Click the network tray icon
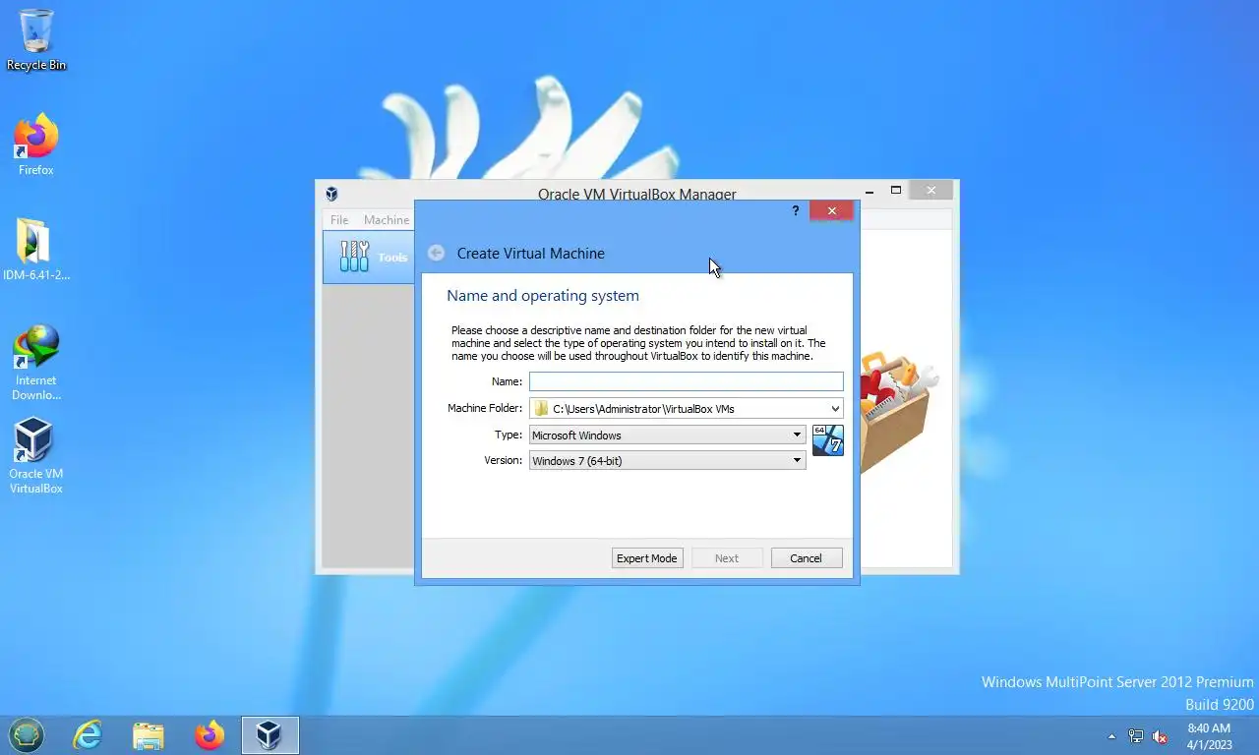This screenshot has height=755, width=1259. click(1136, 735)
